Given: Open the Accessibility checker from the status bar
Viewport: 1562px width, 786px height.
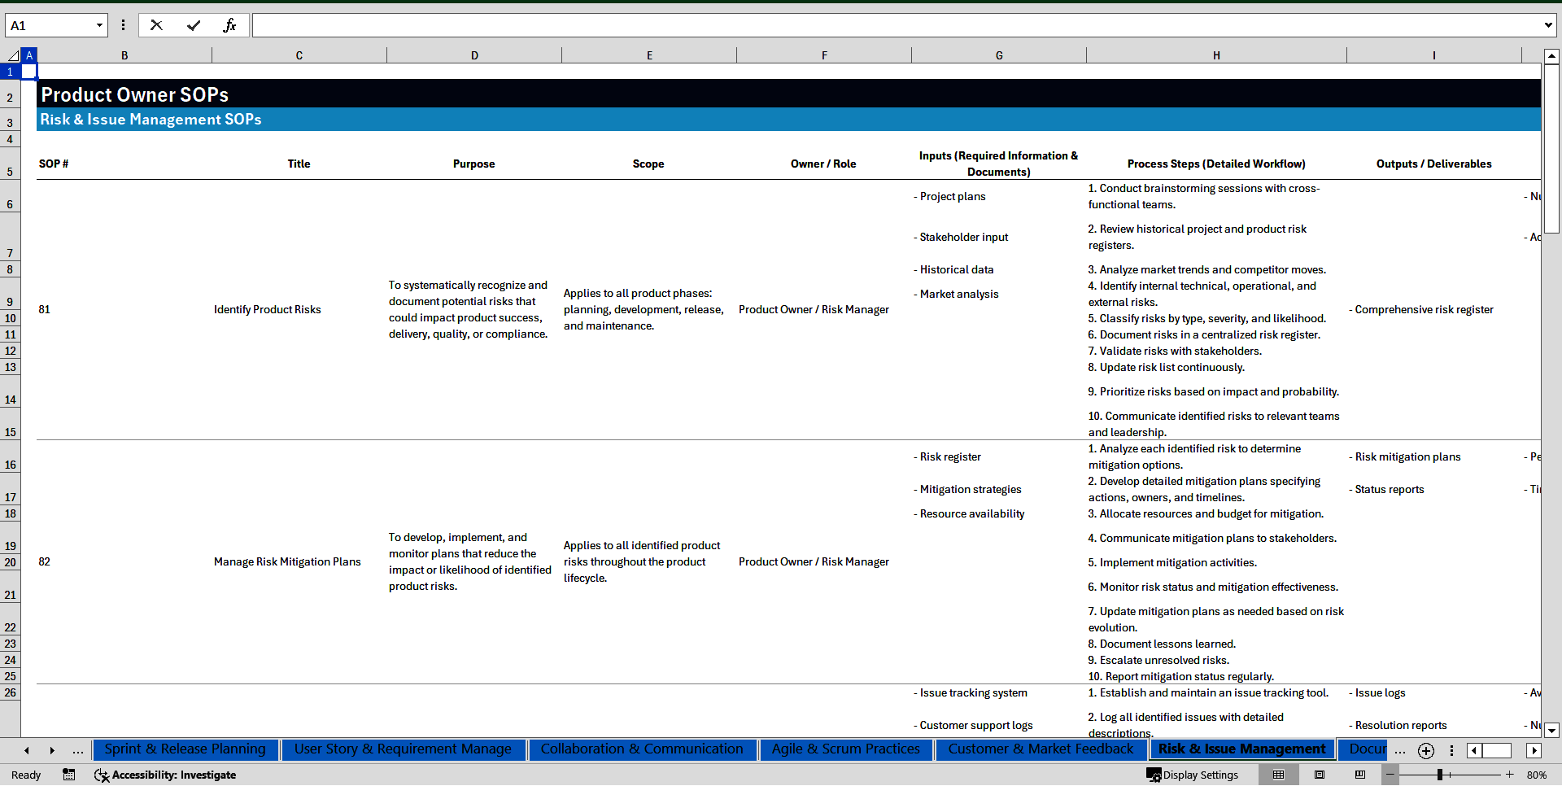Looking at the screenshot, I should coord(165,775).
